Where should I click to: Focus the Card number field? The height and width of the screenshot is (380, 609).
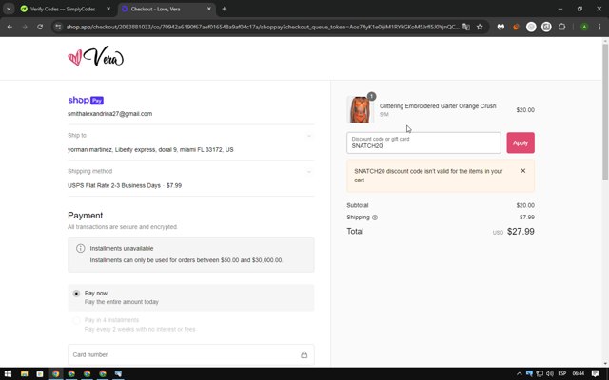[x=190, y=354]
